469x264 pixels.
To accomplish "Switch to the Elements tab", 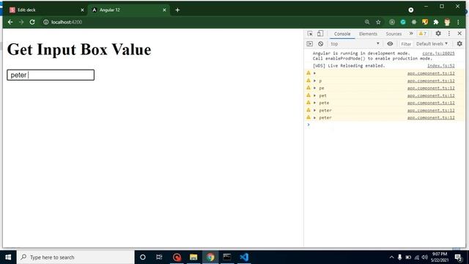I will (x=368, y=34).
